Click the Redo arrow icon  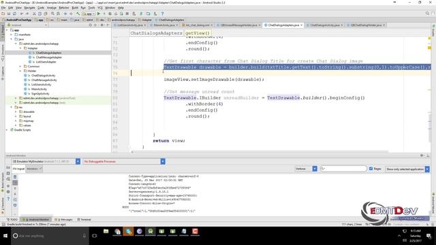(27, 14)
